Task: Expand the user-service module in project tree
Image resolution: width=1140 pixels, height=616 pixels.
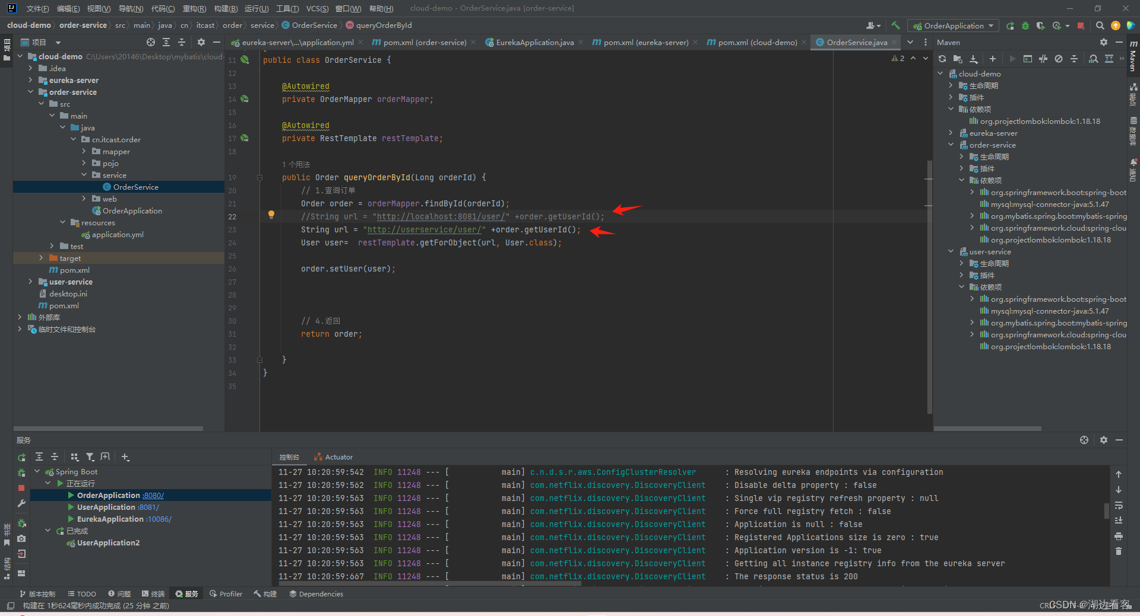Action: [31, 282]
